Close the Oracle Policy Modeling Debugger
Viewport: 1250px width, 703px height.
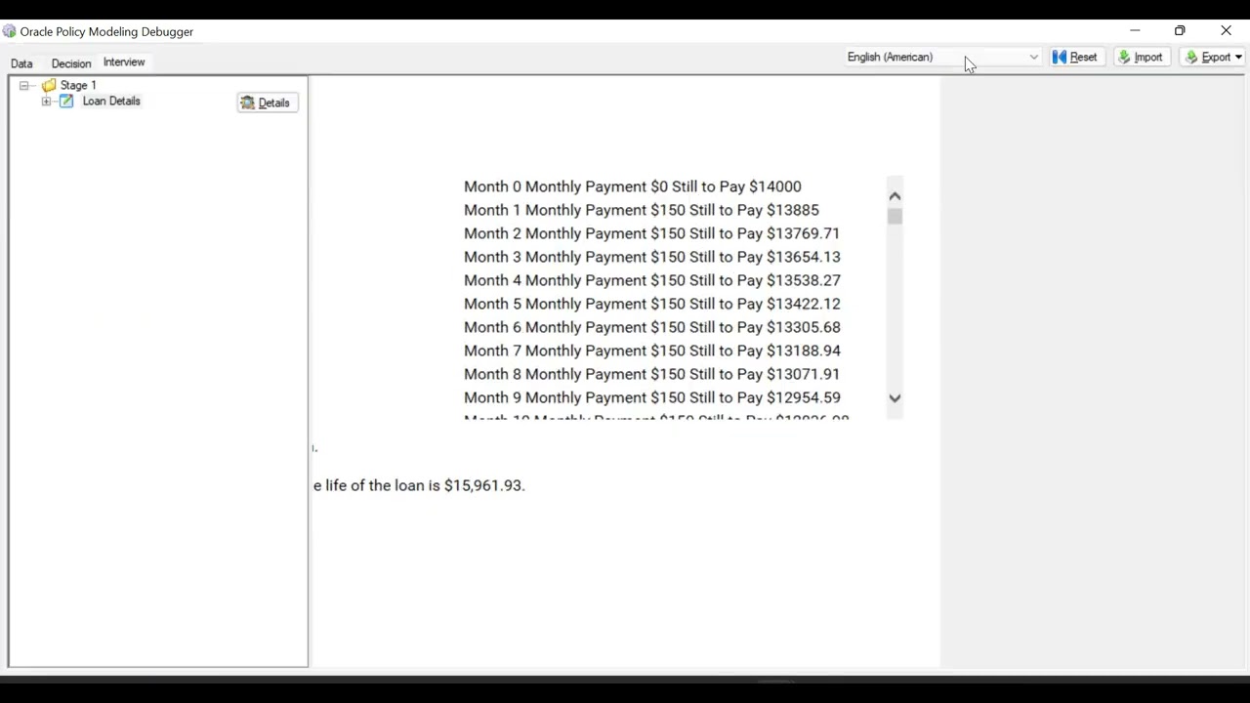1226,31
